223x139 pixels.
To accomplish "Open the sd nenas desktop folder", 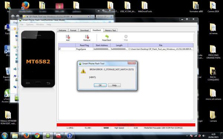I will [213, 29].
